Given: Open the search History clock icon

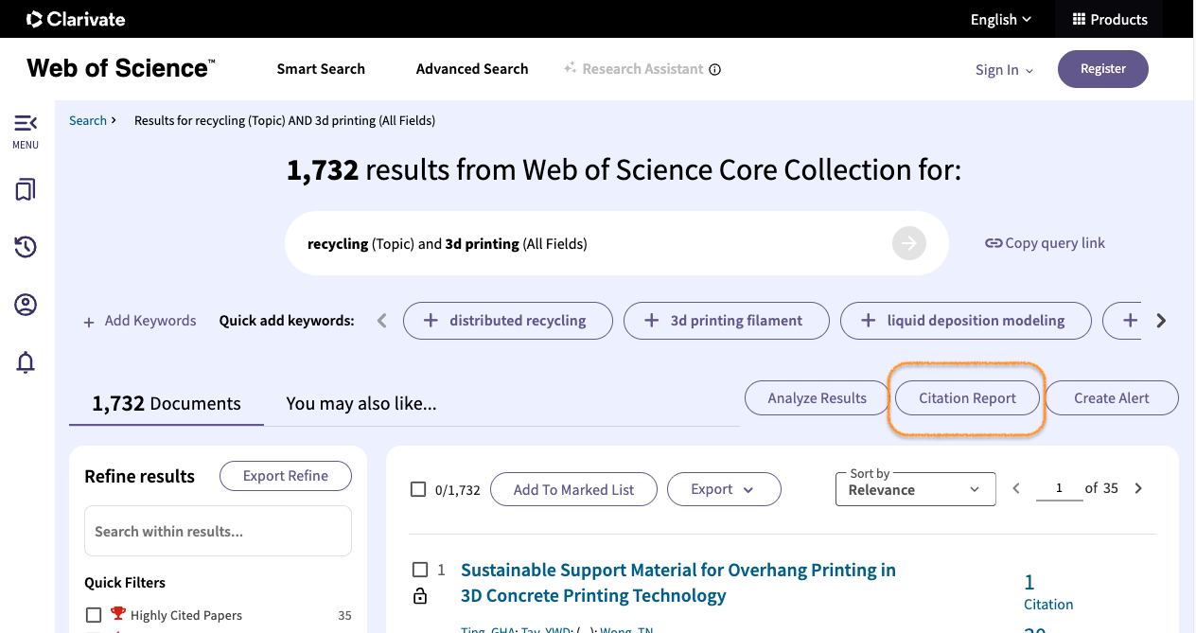Looking at the screenshot, I should point(26,247).
